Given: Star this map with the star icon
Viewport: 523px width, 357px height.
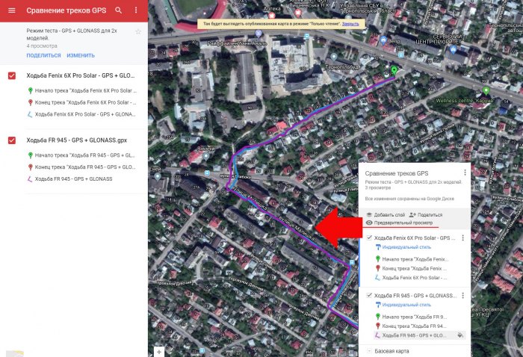Looking at the screenshot, I should click(x=138, y=31).
